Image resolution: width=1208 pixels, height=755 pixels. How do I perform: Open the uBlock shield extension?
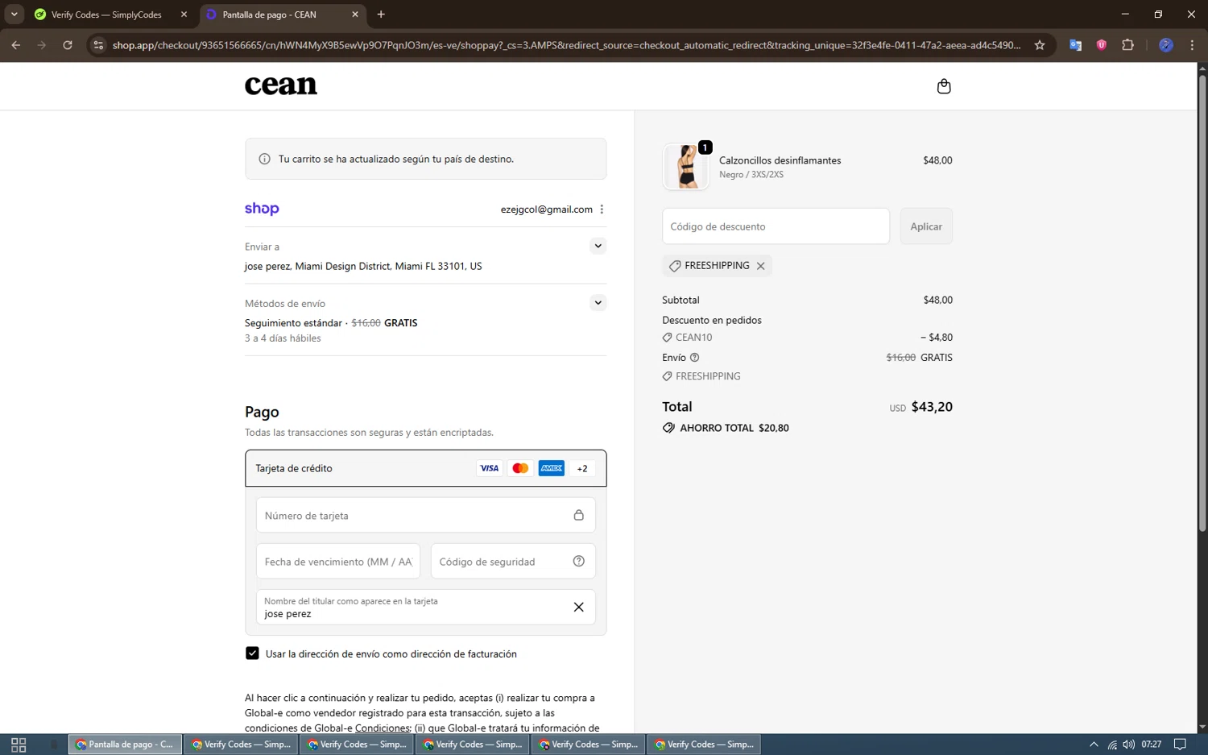pos(1101,45)
